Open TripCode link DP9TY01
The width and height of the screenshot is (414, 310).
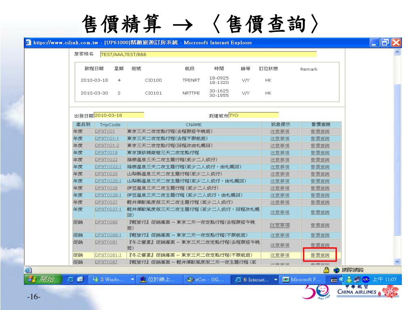(105, 131)
